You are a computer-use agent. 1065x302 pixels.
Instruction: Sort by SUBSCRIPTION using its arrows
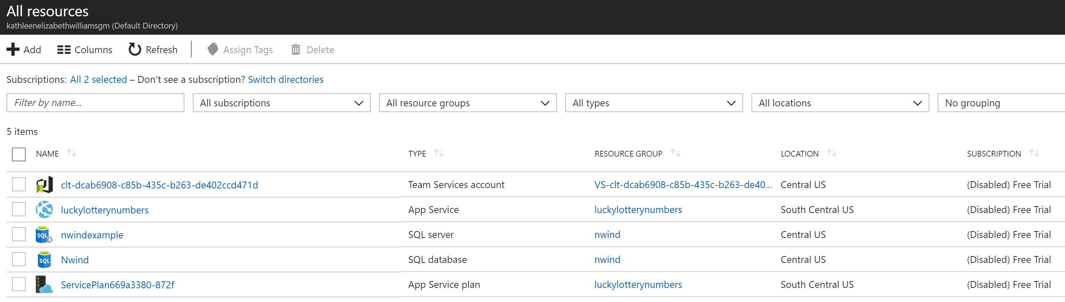tap(1034, 153)
